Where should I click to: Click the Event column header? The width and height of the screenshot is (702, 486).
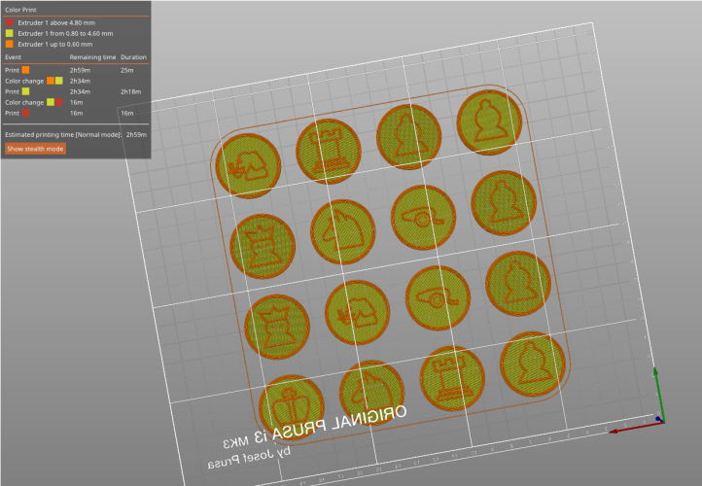(x=13, y=56)
